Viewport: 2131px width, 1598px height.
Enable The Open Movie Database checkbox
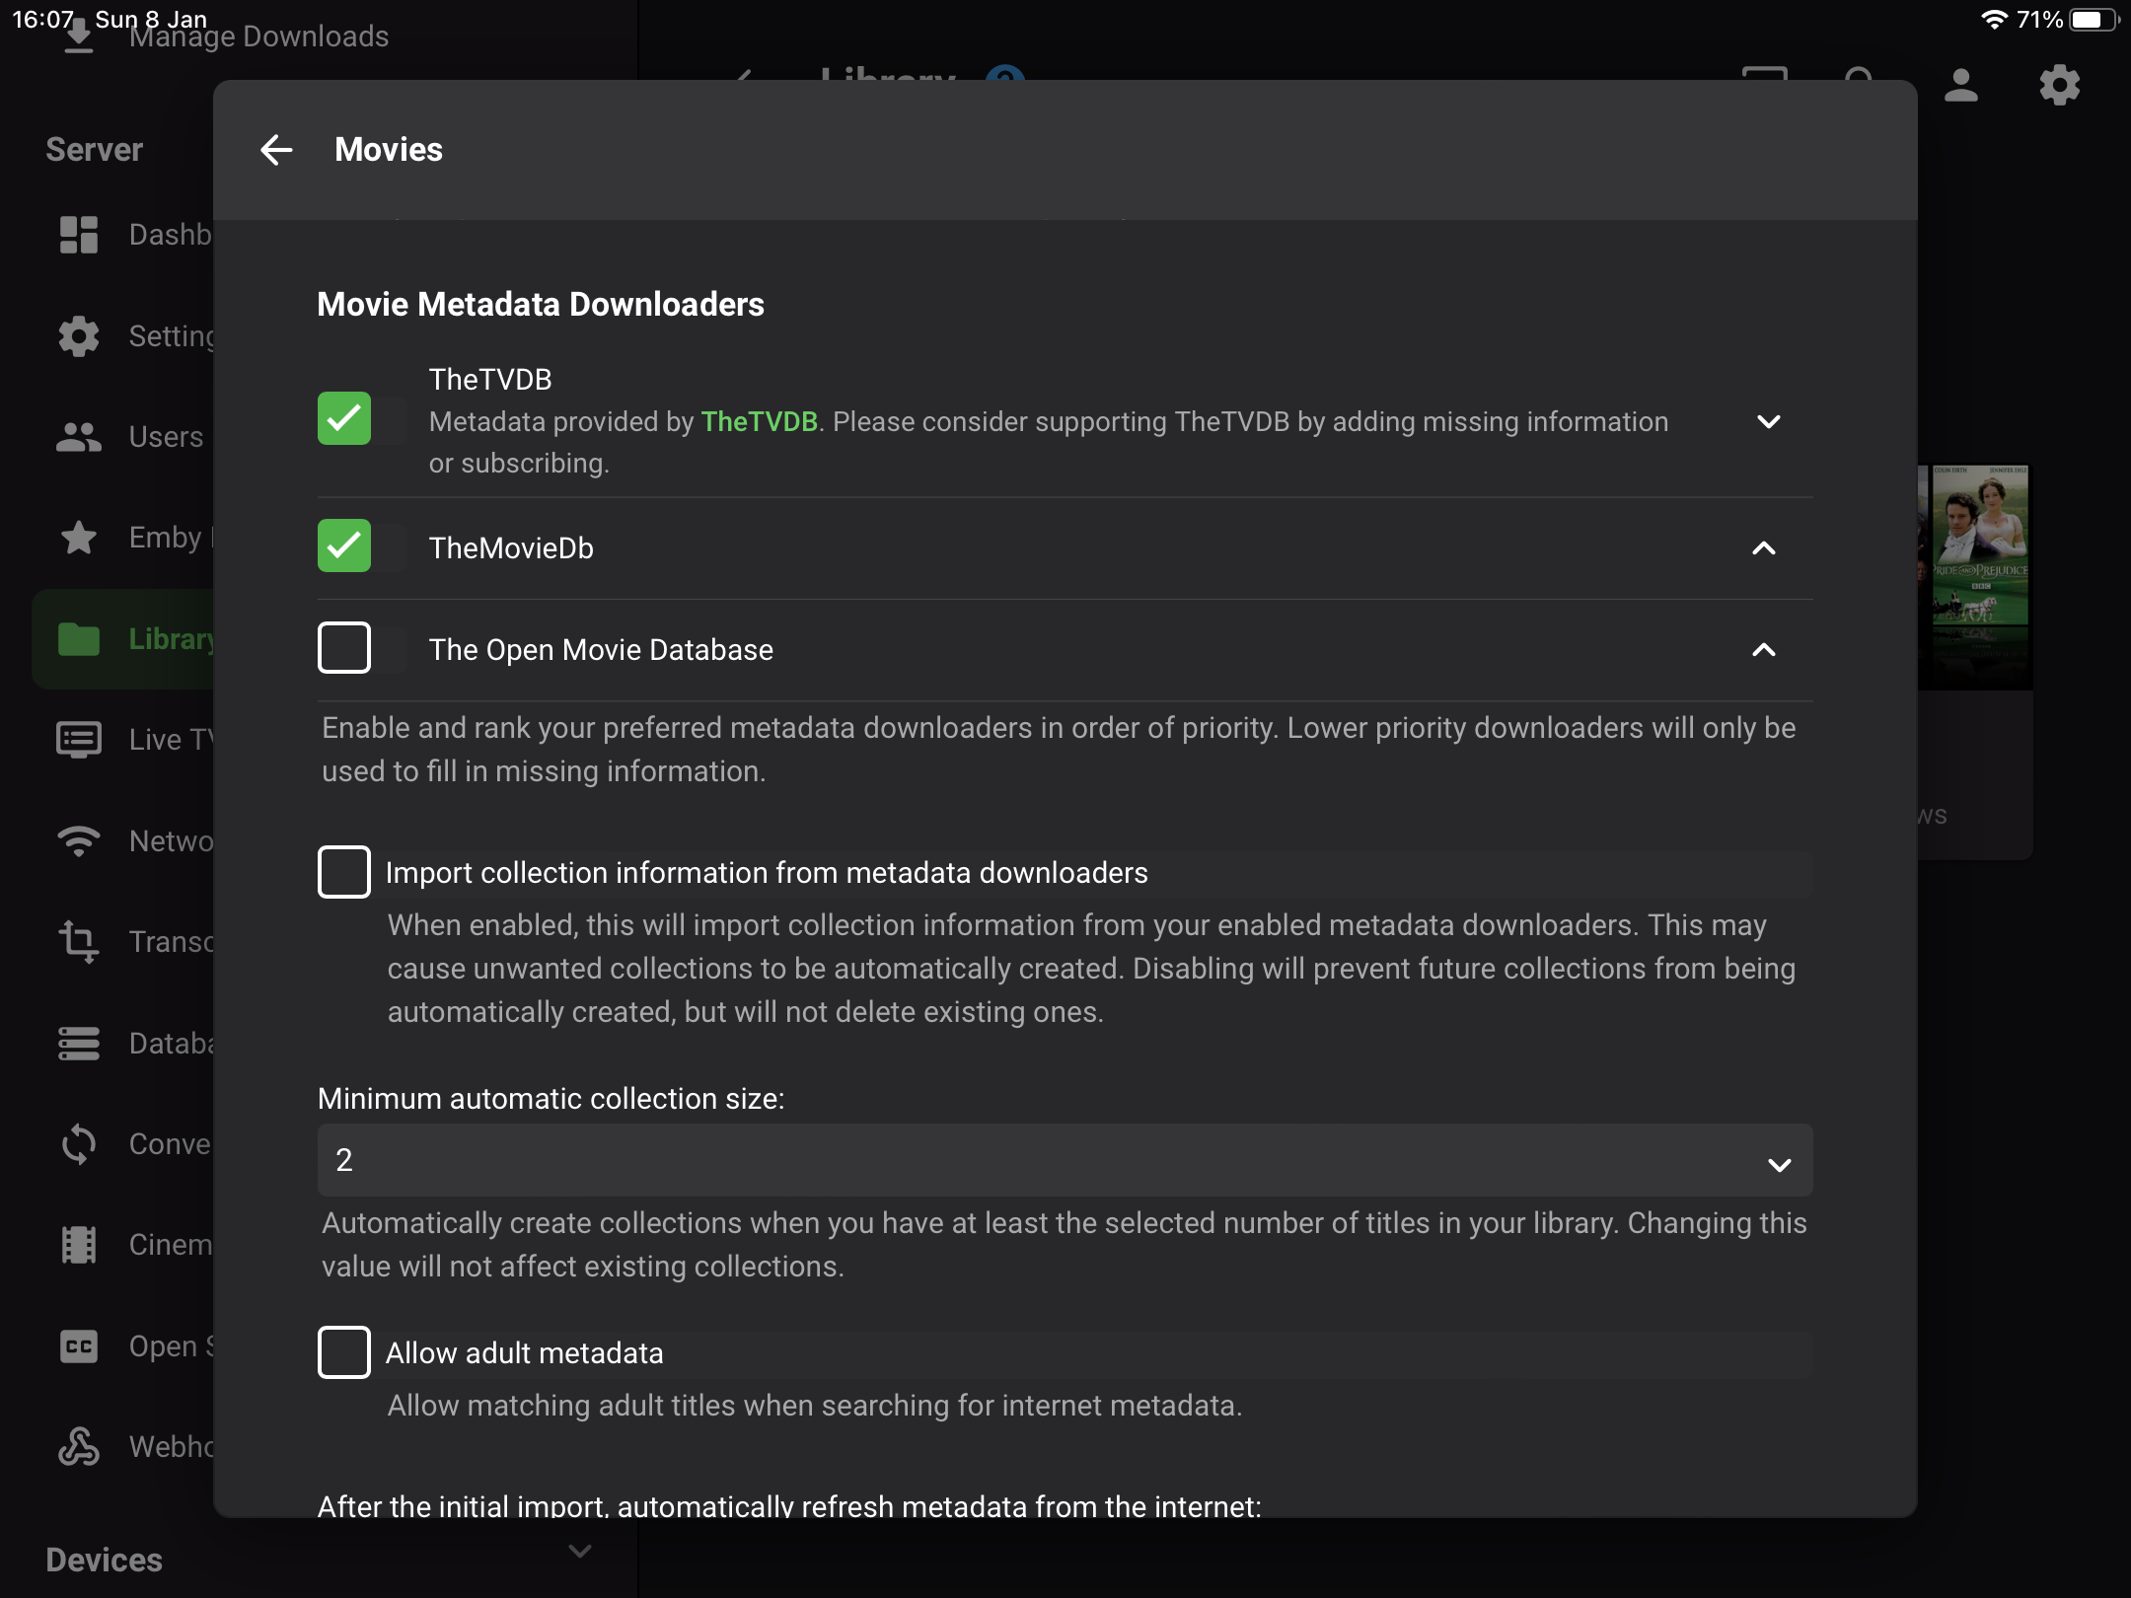(x=344, y=648)
